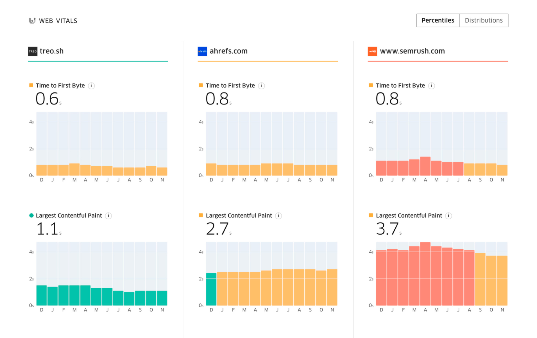This screenshot has height=338, width=537.
Task: Click the ahrefs.com site favicon
Action: pyautogui.click(x=202, y=51)
